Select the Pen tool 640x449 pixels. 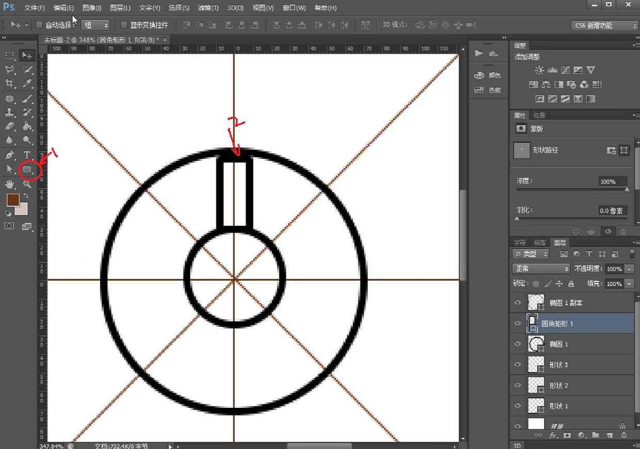tap(10, 155)
